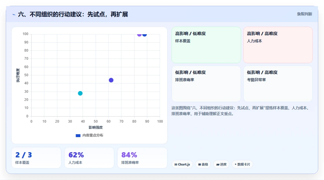Click the 进度 tag
Image resolution: width=324 pixels, height=180 pixels.
tap(221, 164)
